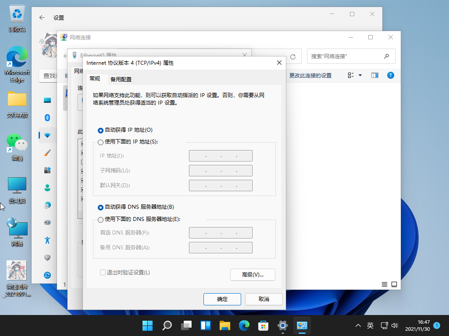Viewport: 449px width, 336px height.
Task: Open Bluetooth section in Settings sidebar
Action: [x=47, y=117]
